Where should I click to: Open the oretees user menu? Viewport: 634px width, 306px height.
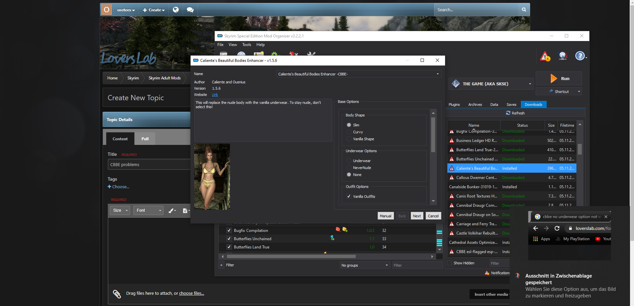[x=126, y=10]
